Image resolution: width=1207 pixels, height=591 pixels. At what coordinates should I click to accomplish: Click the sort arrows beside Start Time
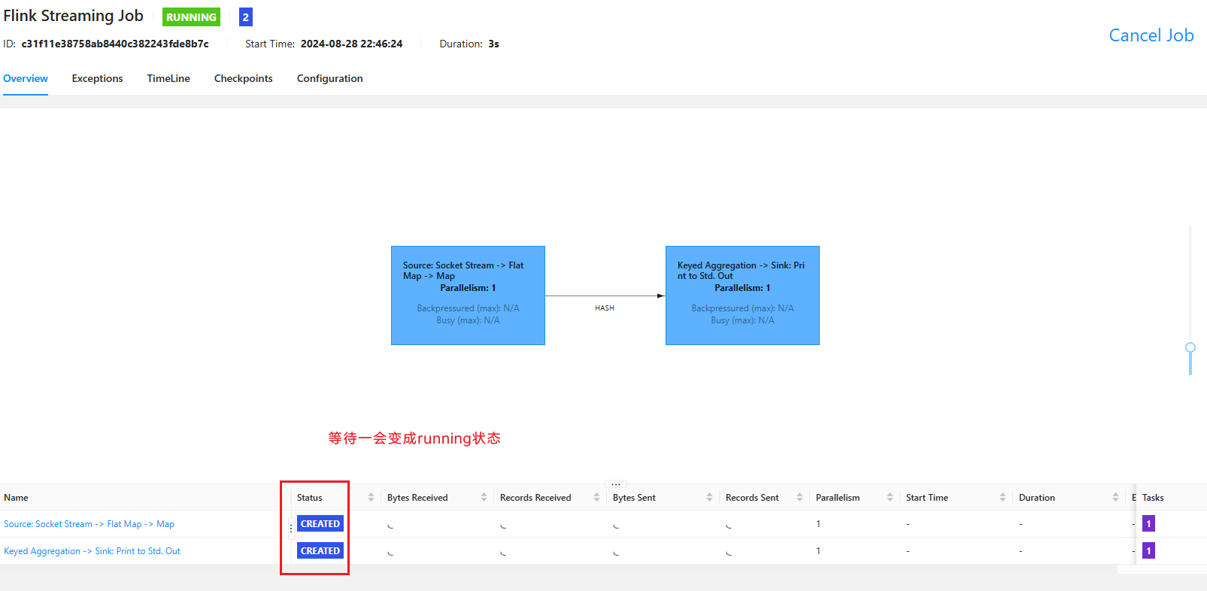[x=1002, y=497]
